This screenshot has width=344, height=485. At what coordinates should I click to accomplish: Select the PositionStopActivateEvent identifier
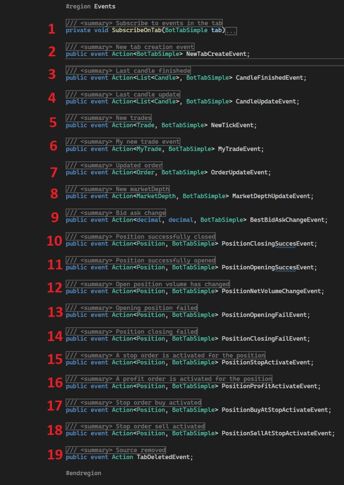(266, 363)
